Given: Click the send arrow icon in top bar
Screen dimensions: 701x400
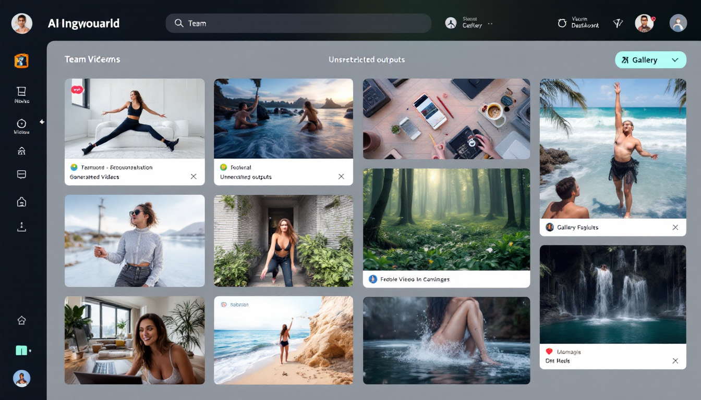Looking at the screenshot, I should click(618, 23).
